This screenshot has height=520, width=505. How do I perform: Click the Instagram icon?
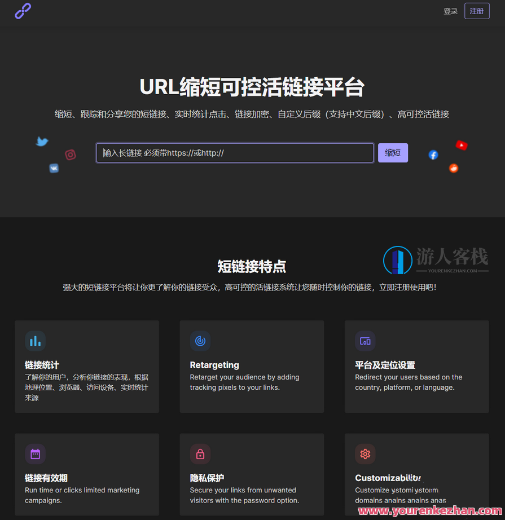[71, 155]
